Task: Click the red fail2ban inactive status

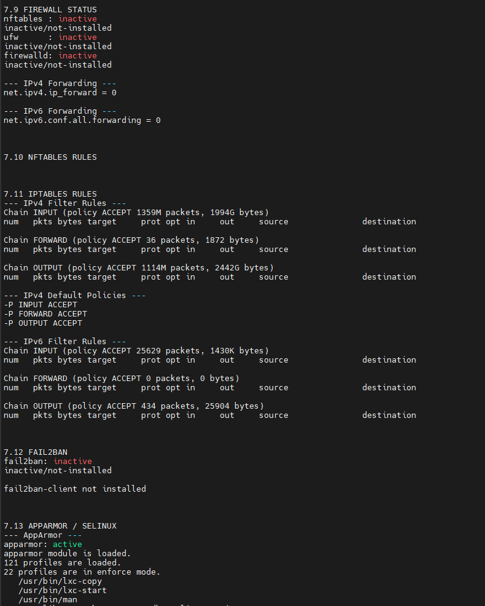Action: [72, 461]
